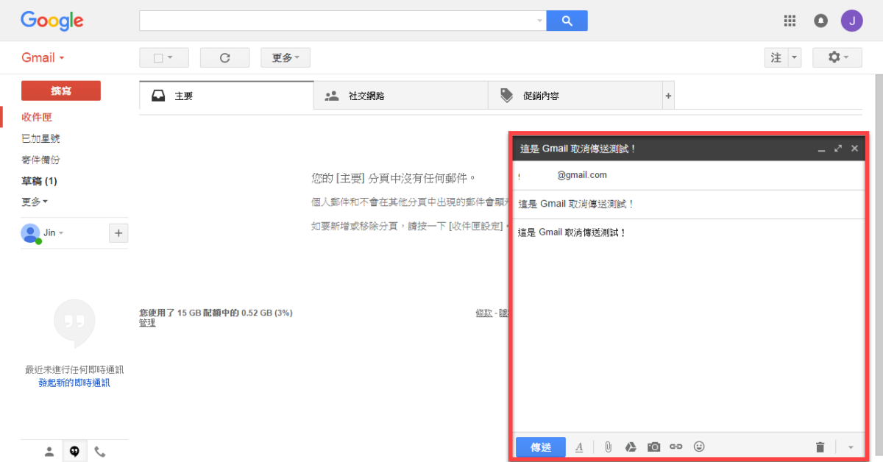
Task: Minimize the compose window
Action: point(822,149)
